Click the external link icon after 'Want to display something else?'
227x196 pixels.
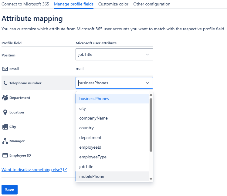point(65,170)
